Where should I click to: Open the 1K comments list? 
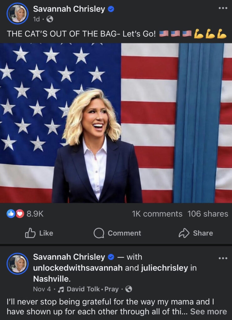pyautogui.click(x=157, y=214)
